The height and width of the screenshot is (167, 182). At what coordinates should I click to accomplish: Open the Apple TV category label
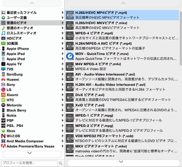point(14,64)
